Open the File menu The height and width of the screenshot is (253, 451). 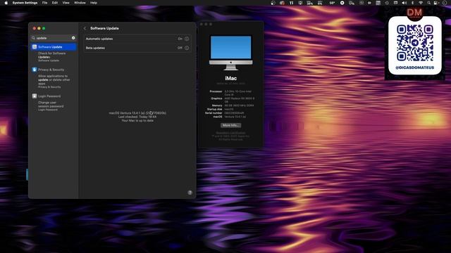[44, 3]
